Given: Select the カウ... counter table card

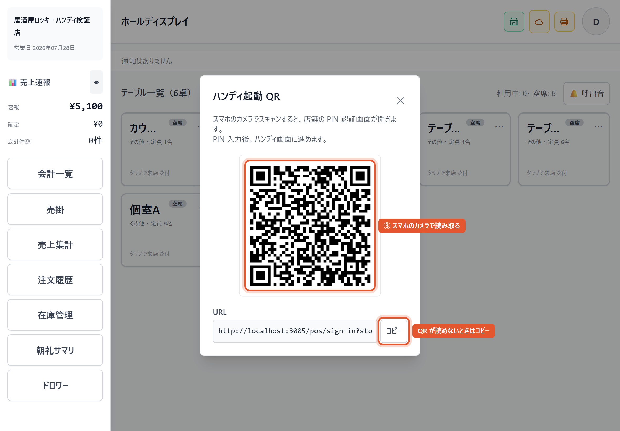Looking at the screenshot, I should [161, 149].
